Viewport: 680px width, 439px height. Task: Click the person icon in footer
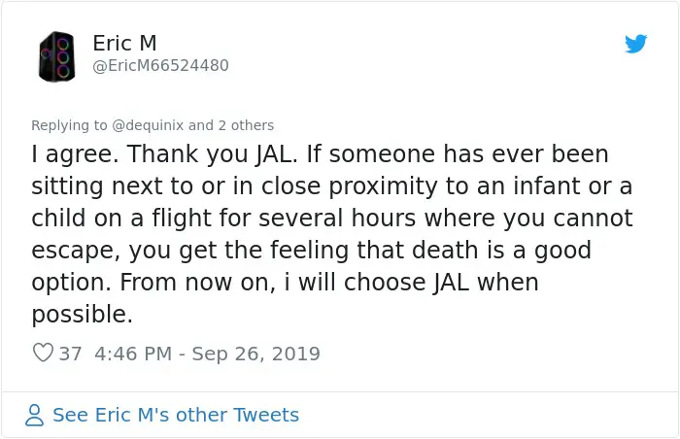(x=35, y=416)
